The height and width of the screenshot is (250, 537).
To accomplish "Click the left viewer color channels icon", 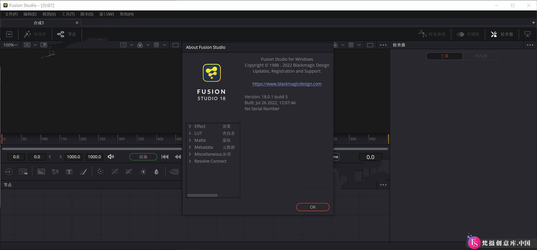I will (140, 45).
